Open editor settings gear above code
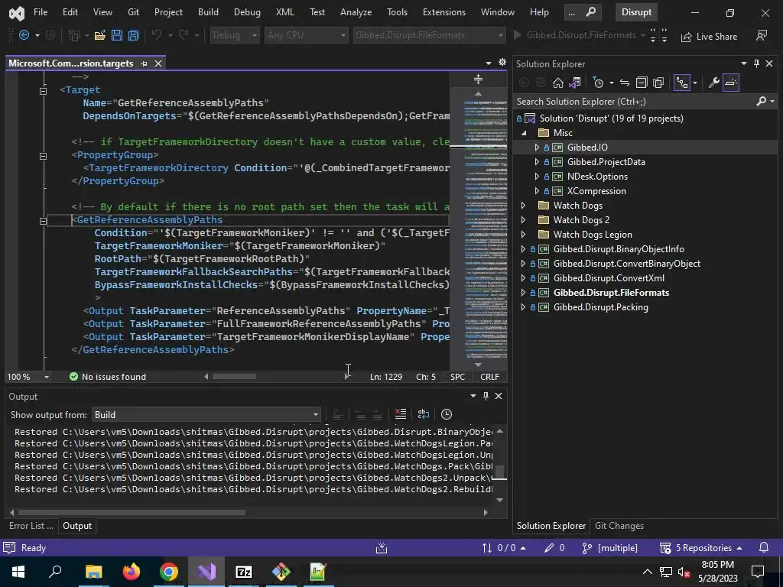 click(x=502, y=63)
